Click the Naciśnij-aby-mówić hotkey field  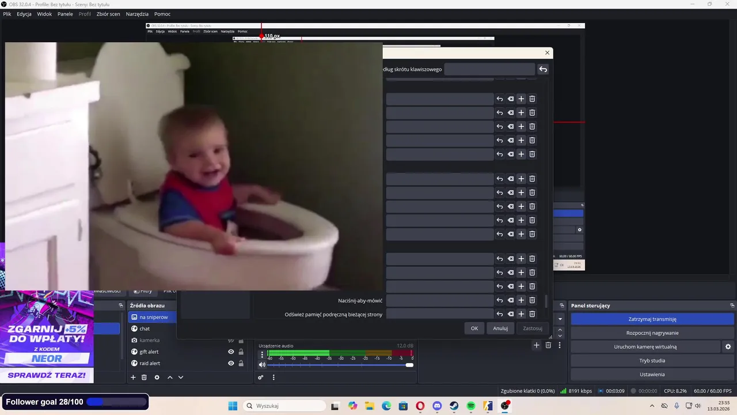pyautogui.click(x=440, y=300)
